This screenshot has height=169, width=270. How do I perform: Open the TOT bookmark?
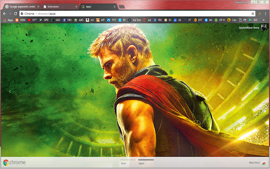[111, 20]
